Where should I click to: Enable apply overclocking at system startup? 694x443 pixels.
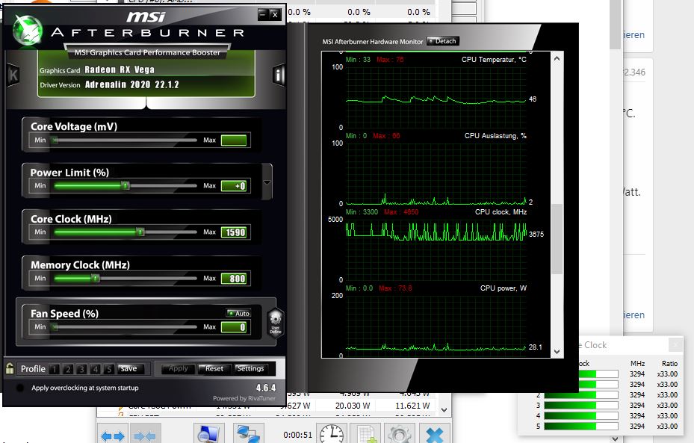pos(20,388)
